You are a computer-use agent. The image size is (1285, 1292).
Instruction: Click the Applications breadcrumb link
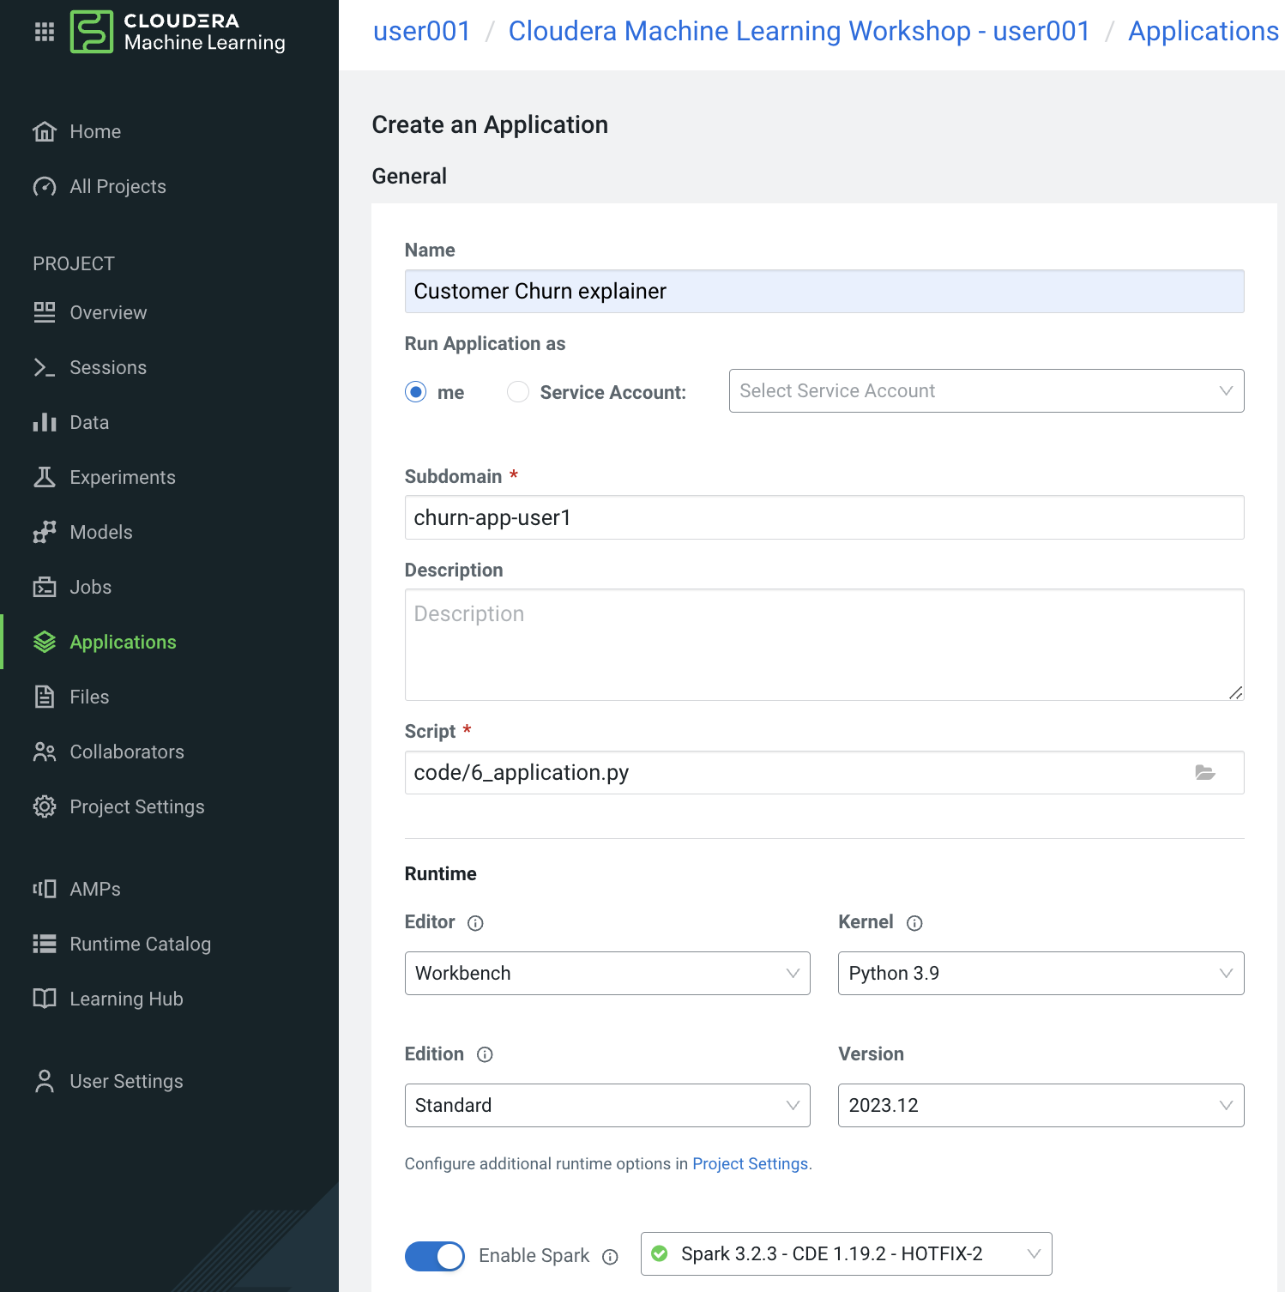[x=1204, y=31]
